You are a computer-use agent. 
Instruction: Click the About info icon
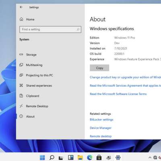click(21, 116)
